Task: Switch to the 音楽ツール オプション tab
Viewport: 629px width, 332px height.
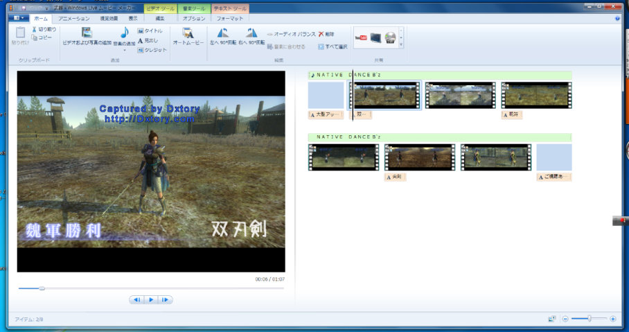Action: pos(194,19)
